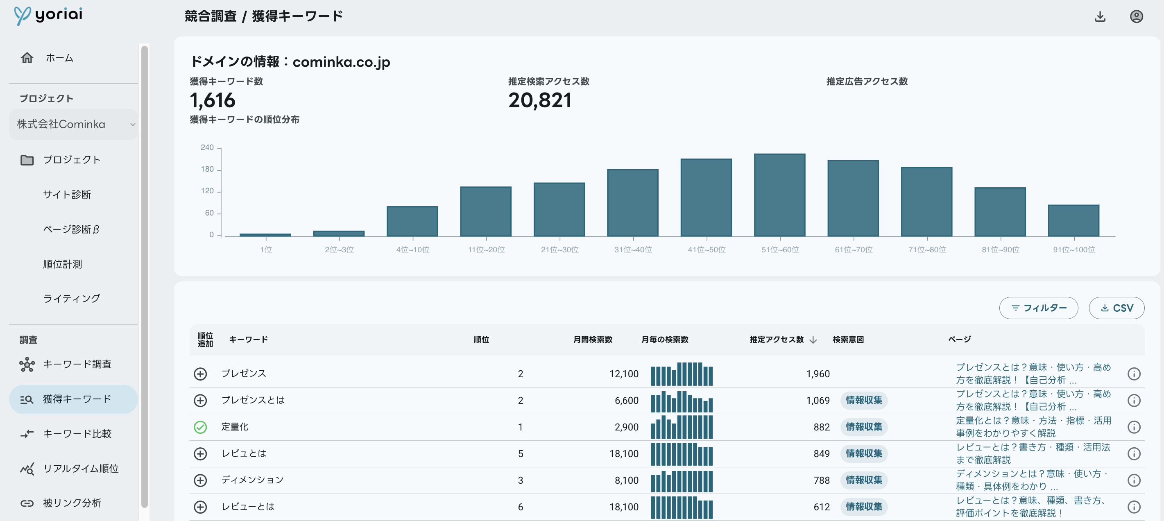Show info for the 定量化 row
The image size is (1164, 521).
point(1134,427)
